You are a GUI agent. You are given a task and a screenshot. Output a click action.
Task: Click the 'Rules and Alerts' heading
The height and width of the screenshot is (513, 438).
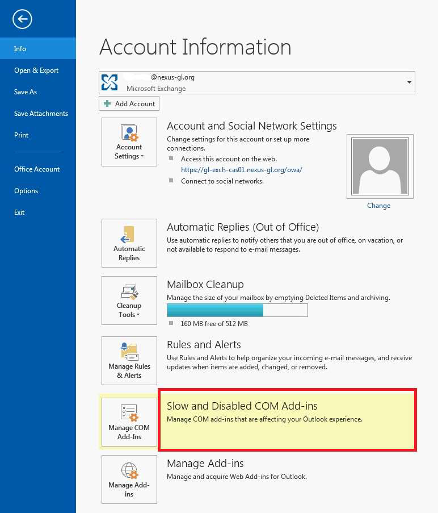(204, 344)
